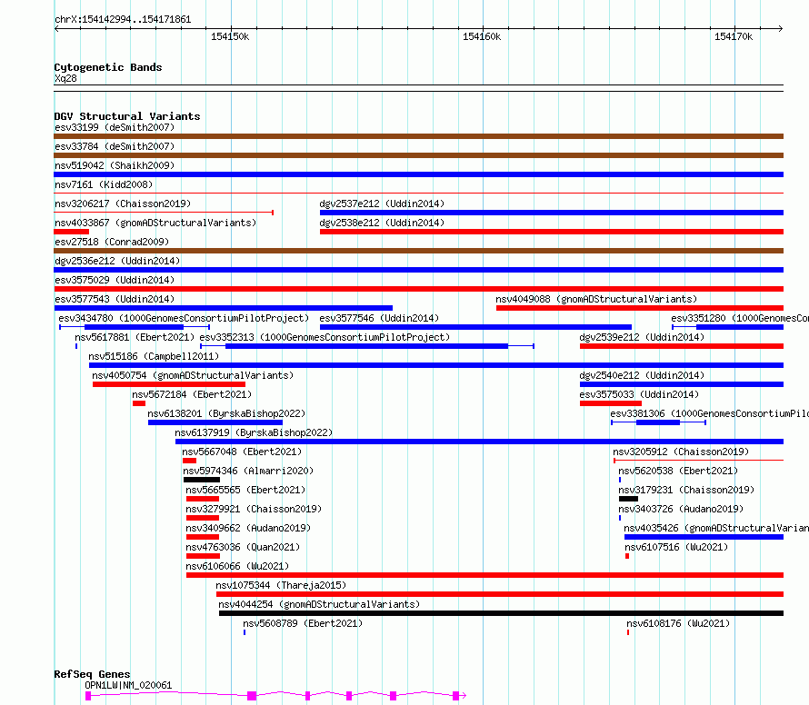Click the dgv2540e212 (Uddin2014) label

[642, 375]
